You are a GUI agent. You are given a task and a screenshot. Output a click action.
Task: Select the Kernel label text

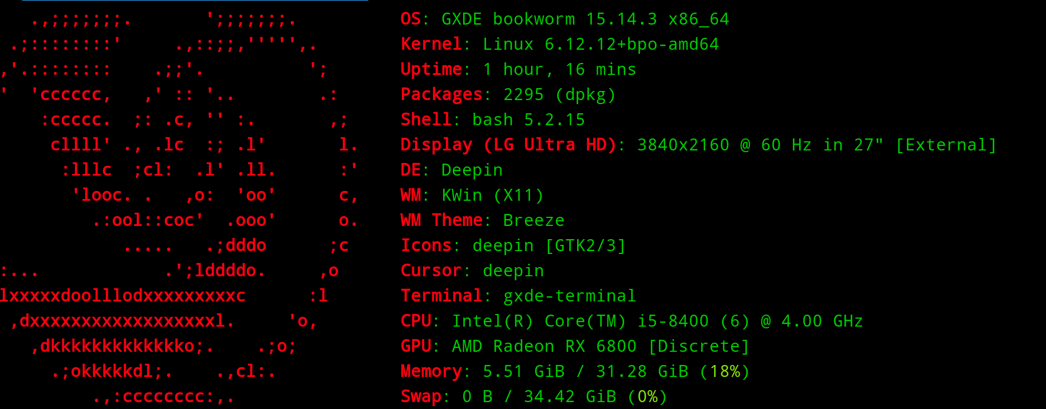coord(431,44)
